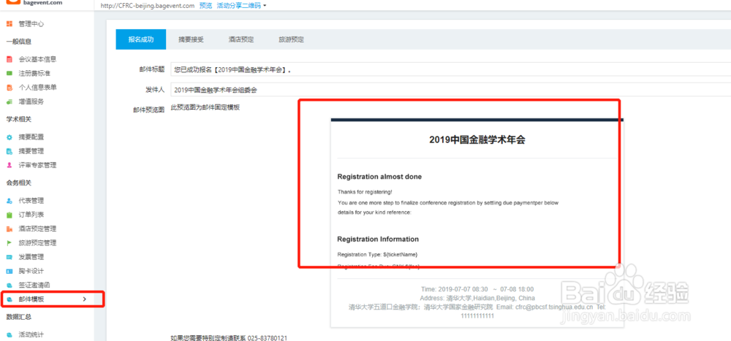Switch to the 酒店预定 tab
The height and width of the screenshot is (341, 731).
point(241,39)
